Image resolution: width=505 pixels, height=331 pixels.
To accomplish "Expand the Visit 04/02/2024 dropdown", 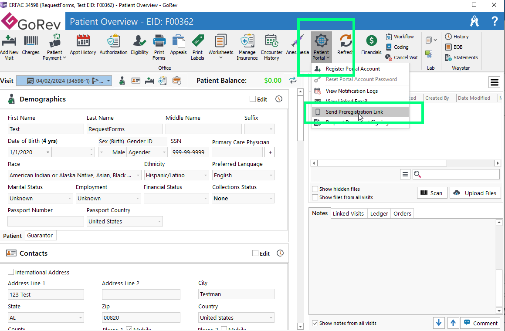I will point(108,81).
